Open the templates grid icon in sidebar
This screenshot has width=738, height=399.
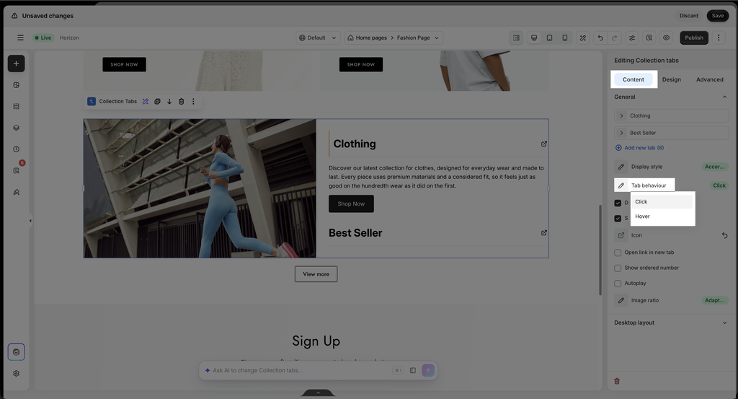point(16,85)
